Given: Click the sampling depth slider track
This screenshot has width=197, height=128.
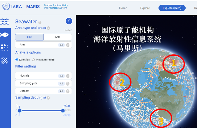Looking at the screenshot, I should (41, 111).
